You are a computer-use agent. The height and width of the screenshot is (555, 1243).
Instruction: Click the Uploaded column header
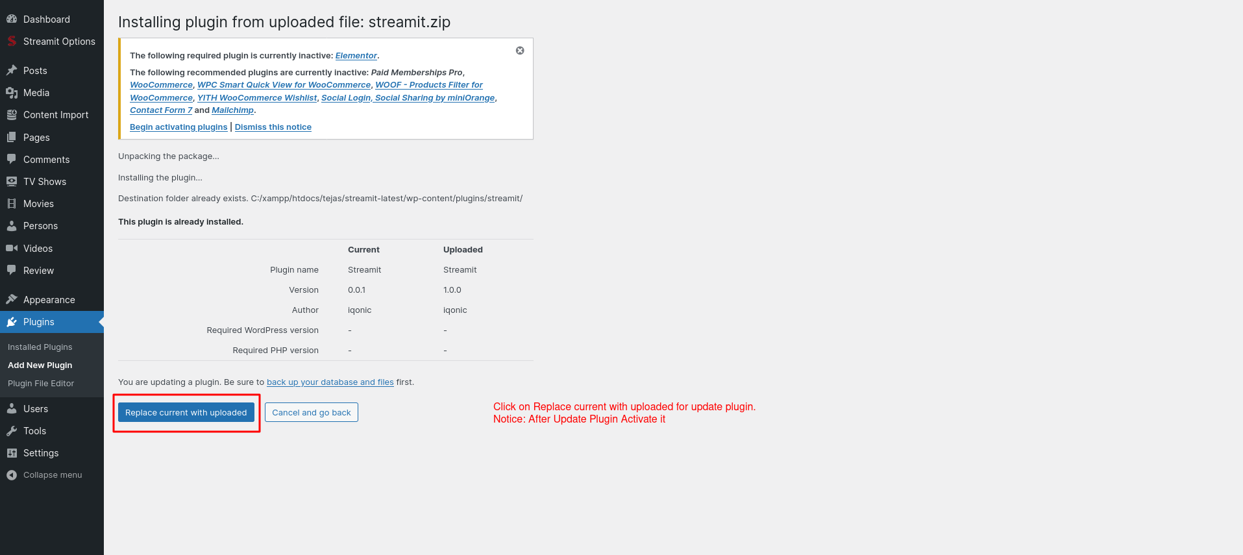pos(463,250)
